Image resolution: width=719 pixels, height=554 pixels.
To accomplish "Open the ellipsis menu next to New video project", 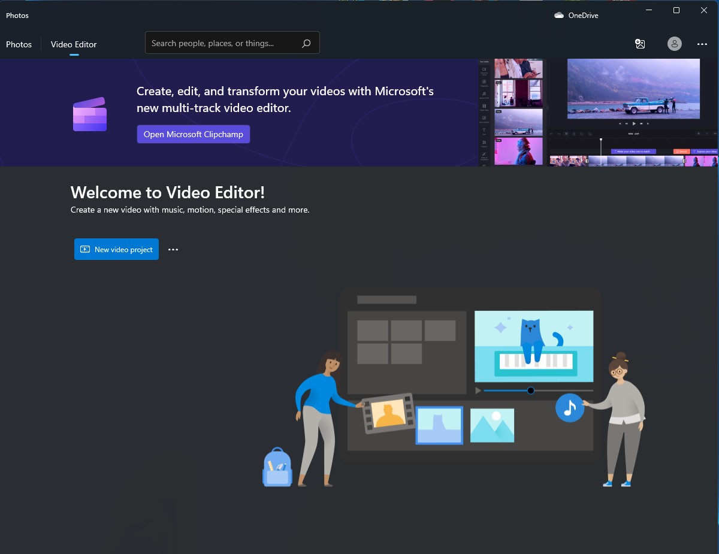I will click(x=173, y=249).
